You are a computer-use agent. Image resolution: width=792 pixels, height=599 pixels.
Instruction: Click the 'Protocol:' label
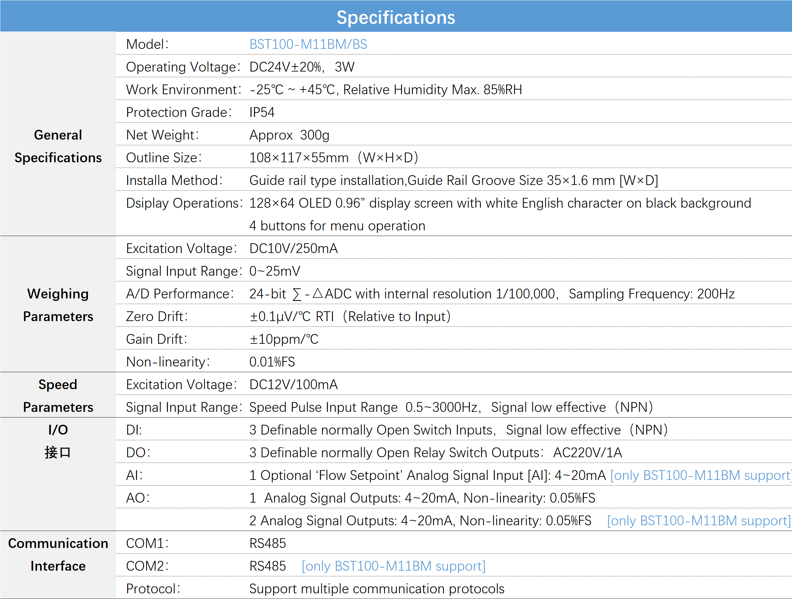tap(153, 589)
